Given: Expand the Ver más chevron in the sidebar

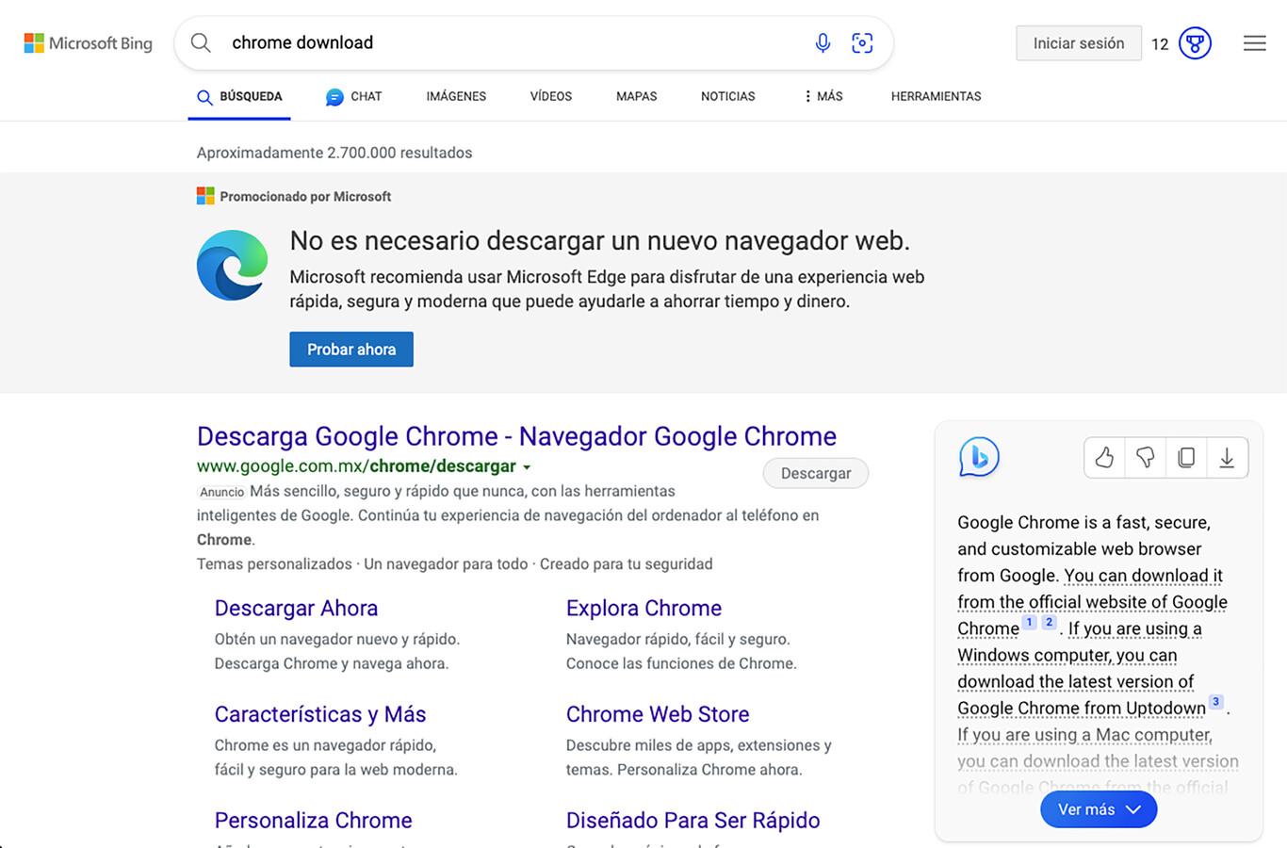Looking at the screenshot, I should click(1132, 808).
